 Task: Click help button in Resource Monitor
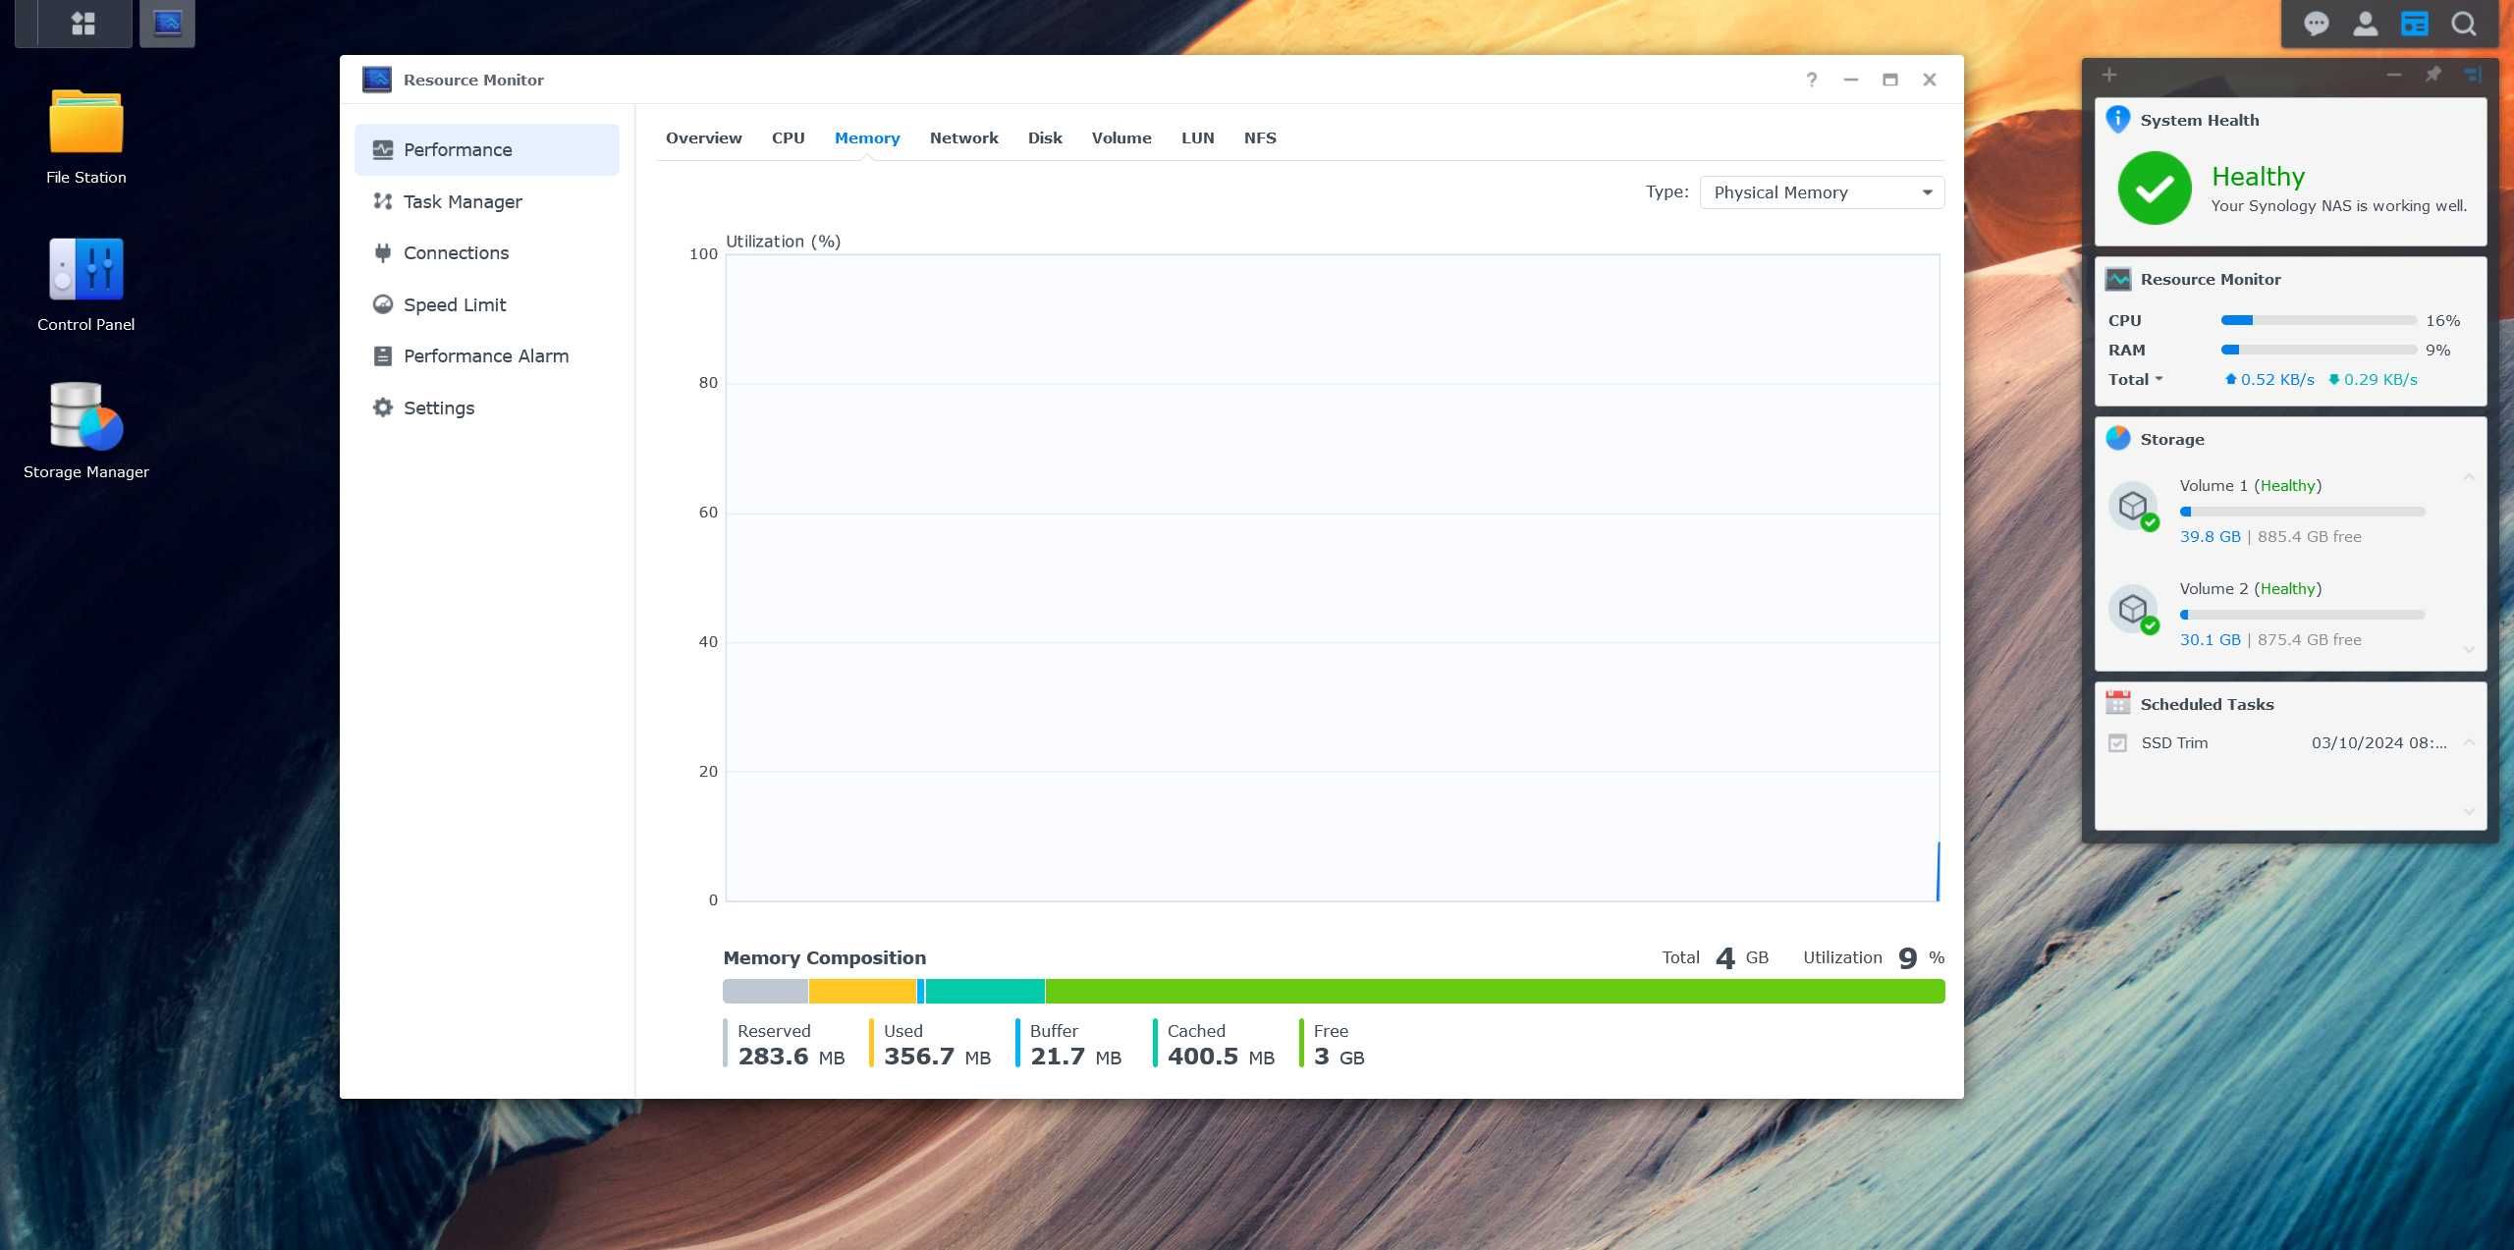[x=1812, y=79]
